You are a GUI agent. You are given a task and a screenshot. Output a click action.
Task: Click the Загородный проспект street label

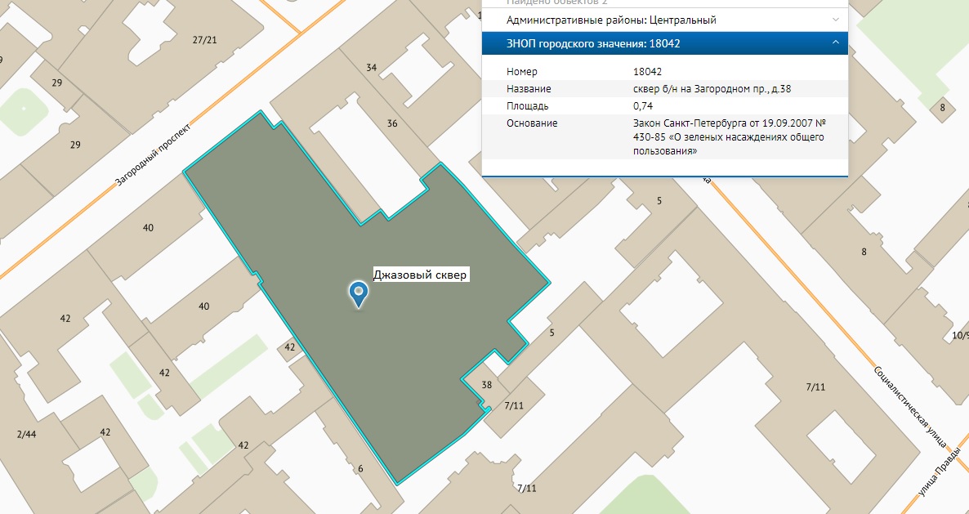click(152, 155)
